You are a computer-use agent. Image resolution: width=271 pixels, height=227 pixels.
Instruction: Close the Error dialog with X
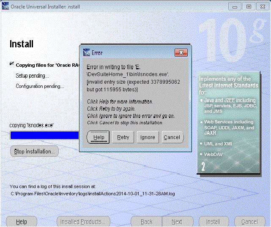pyautogui.click(x=181, y=53)
